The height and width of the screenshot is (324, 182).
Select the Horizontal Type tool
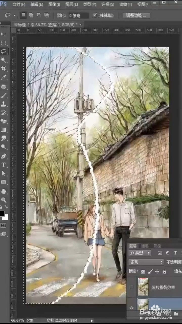click(x=4, y=165)
